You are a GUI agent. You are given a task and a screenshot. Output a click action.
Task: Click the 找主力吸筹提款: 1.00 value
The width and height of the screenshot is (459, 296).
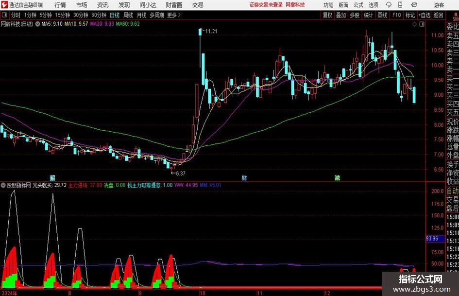pyautogui.click(x=150, y=185)
